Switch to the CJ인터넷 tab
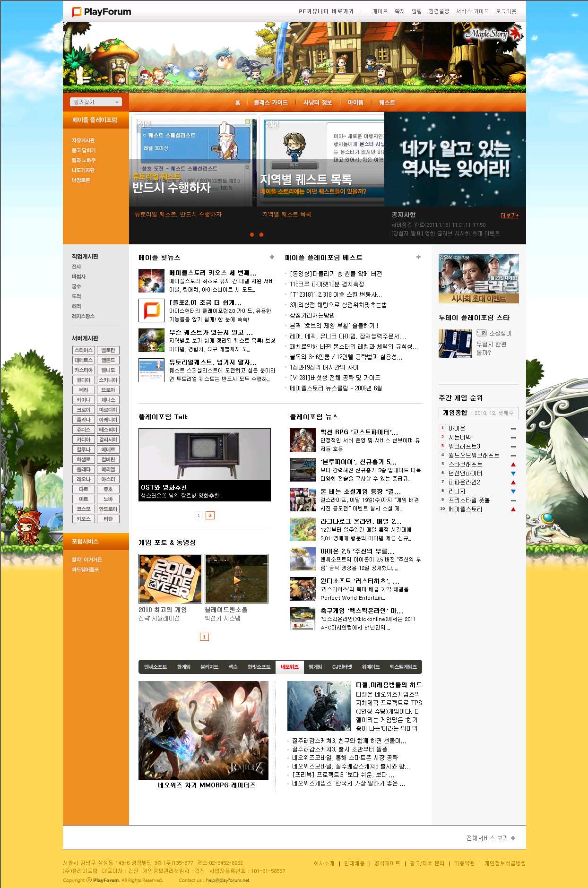 click(342, 667)
